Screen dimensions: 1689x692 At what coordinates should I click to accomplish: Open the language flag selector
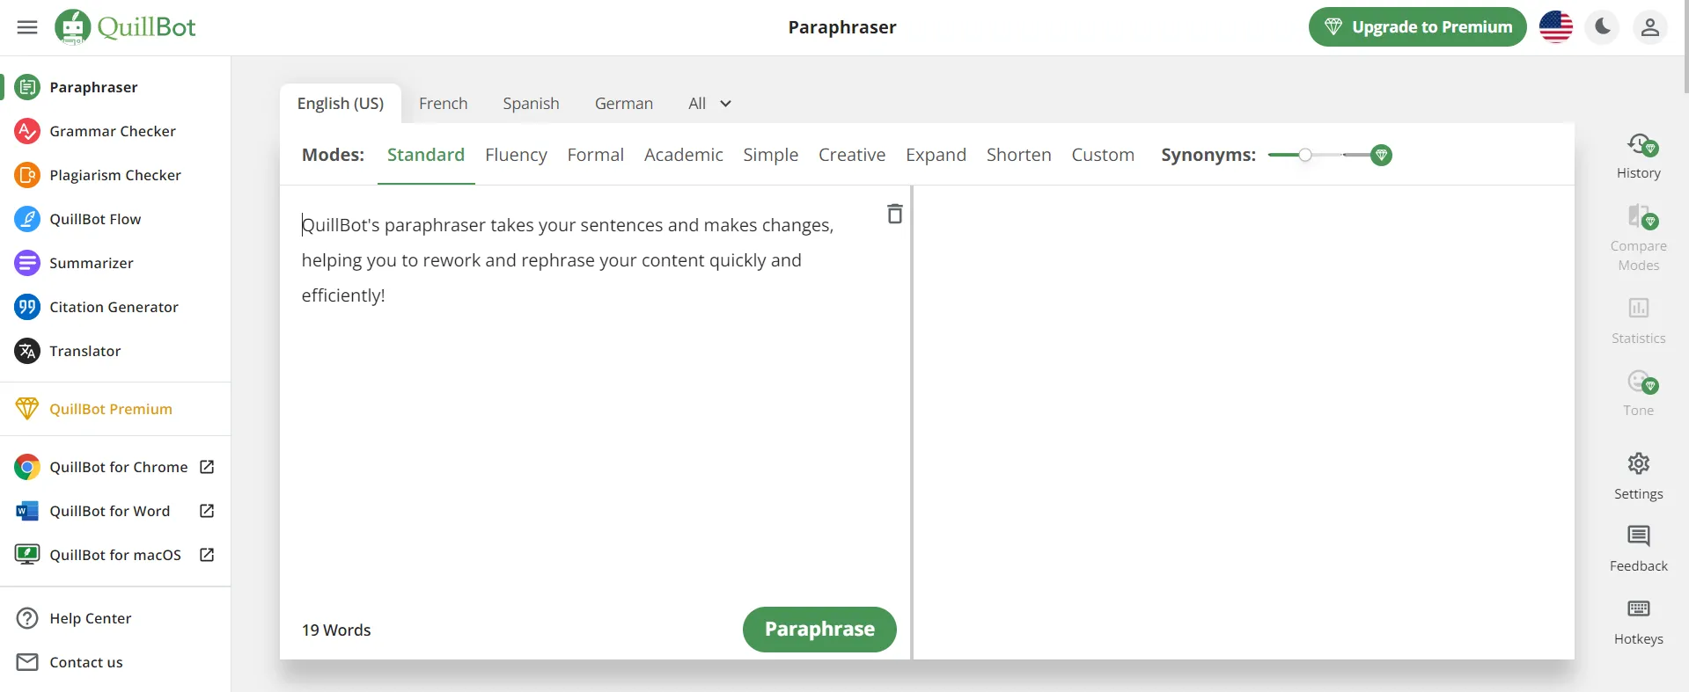1555,27
